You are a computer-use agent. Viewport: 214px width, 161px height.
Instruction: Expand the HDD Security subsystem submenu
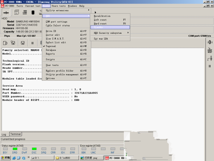click(110, 33)
